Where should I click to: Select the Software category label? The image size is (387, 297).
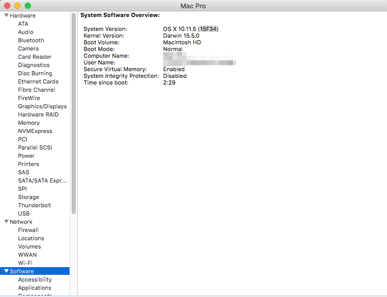pos(22,271)
